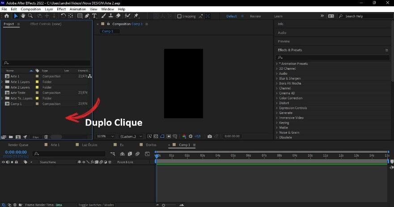394x207 pixels.
Task: Open the composition flowchart icon in timeline
Action: [113, 154]
